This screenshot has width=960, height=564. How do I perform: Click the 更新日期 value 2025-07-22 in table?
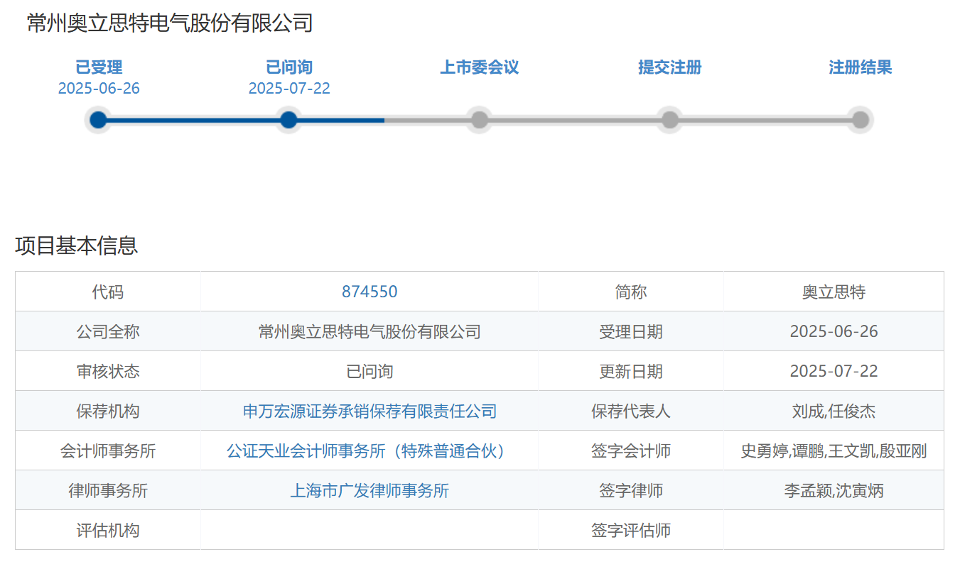[x=834, y=371]
